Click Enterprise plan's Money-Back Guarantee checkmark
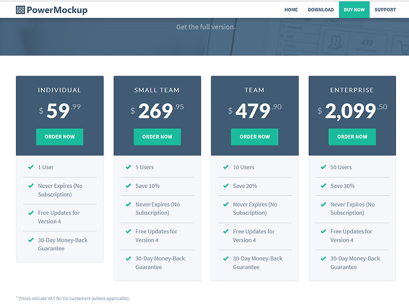 click(x=323, y=258)
